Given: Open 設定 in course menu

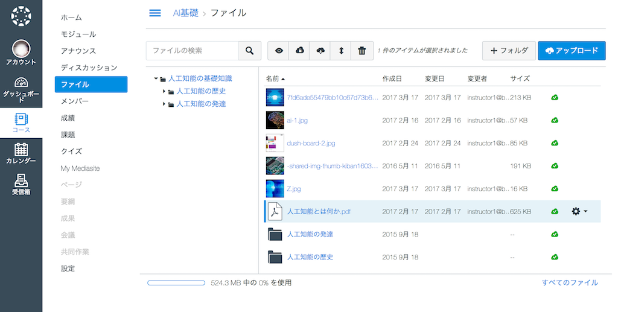Looking at the screenshot, I should 68,269.
